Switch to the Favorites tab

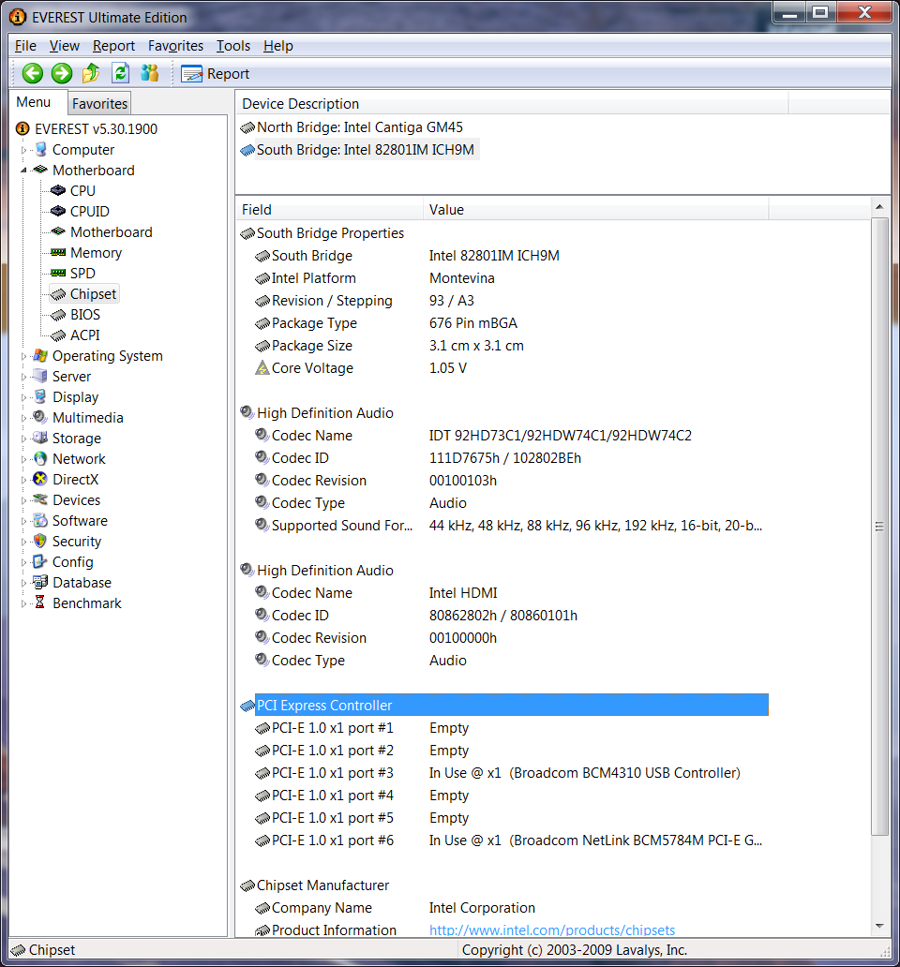point(99,104)
